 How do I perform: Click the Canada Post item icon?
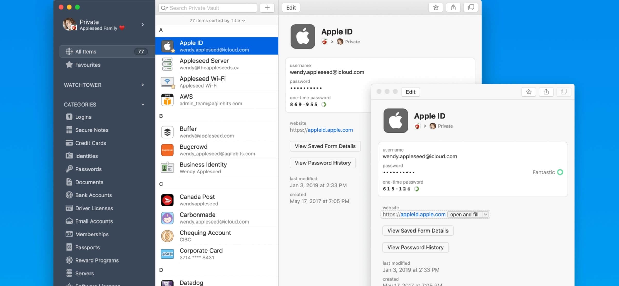167,200
